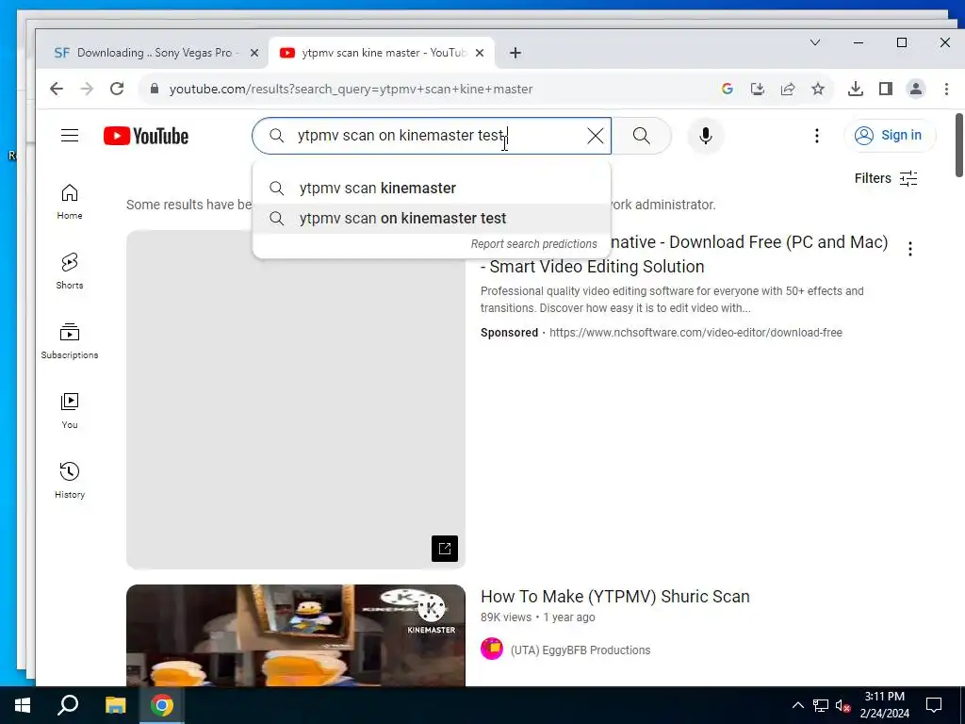This screenshot has height=724, width=965.
Task: Close the YouTube tab
Action: [x=480, y=53]
